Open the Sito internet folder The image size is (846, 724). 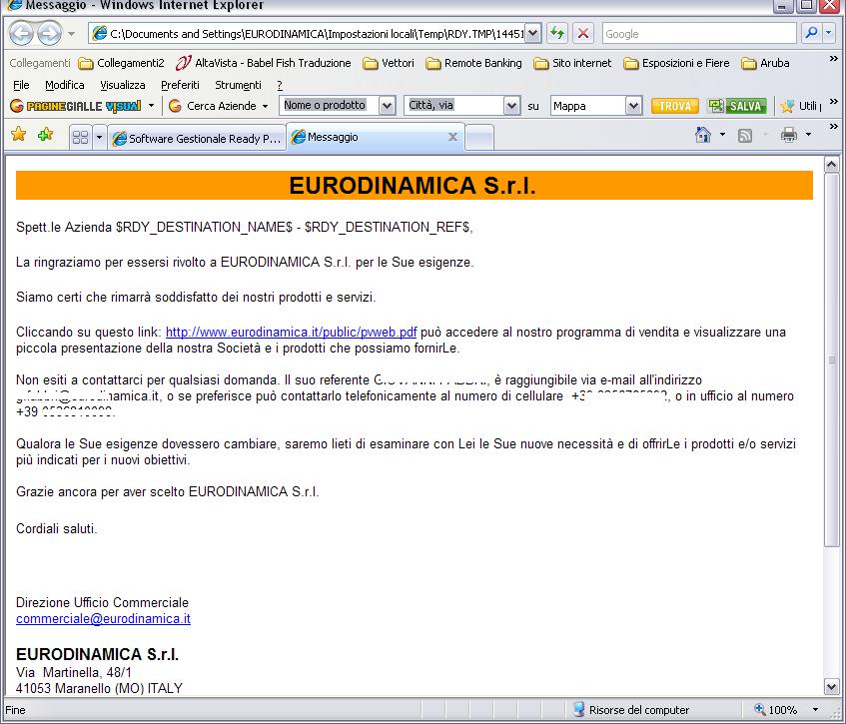pos(572,63)
